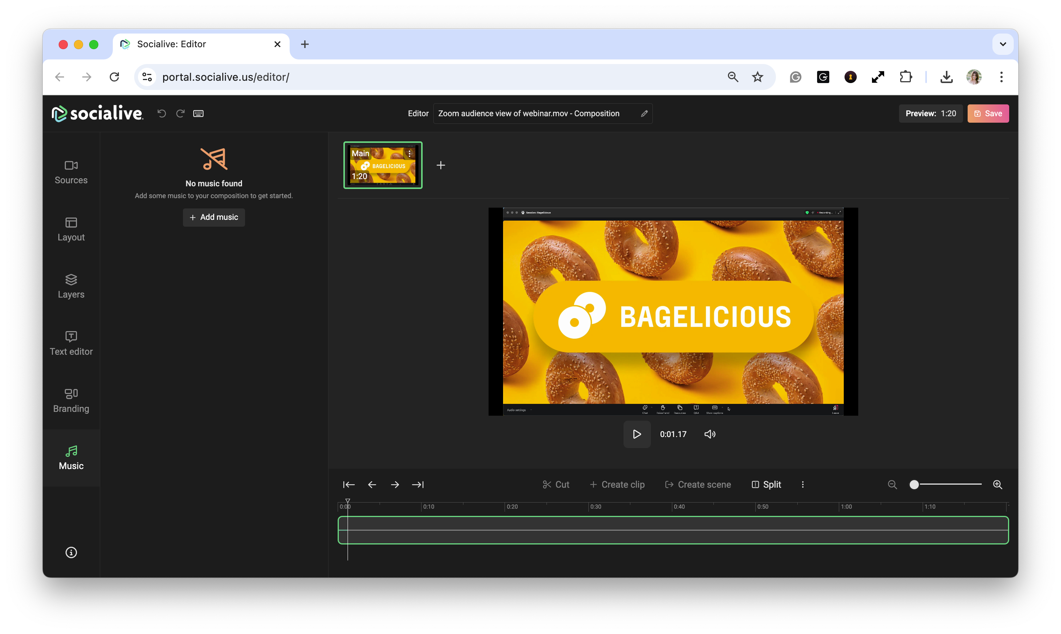Open the Branding panel
1061x634 pixels.
coord(71,400)
